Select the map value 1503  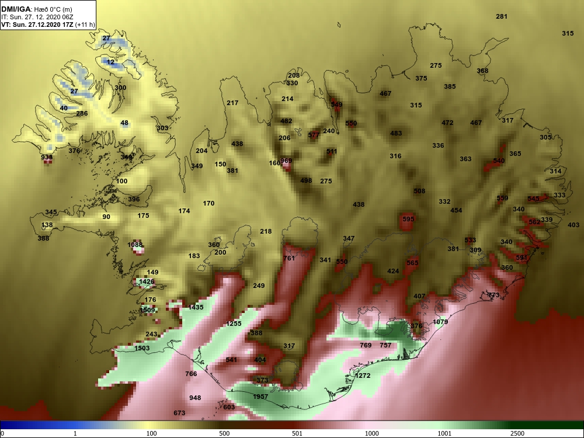pyautogui.click(x=142, y=348)
